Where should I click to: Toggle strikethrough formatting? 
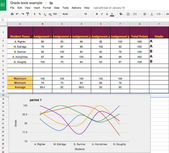pyautogui.click(x=107, y=14)
